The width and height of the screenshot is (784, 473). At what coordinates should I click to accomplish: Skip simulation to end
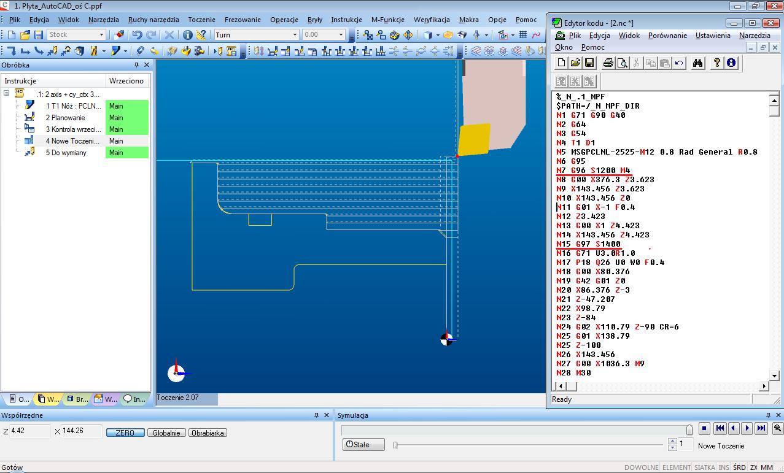point(761,428)
